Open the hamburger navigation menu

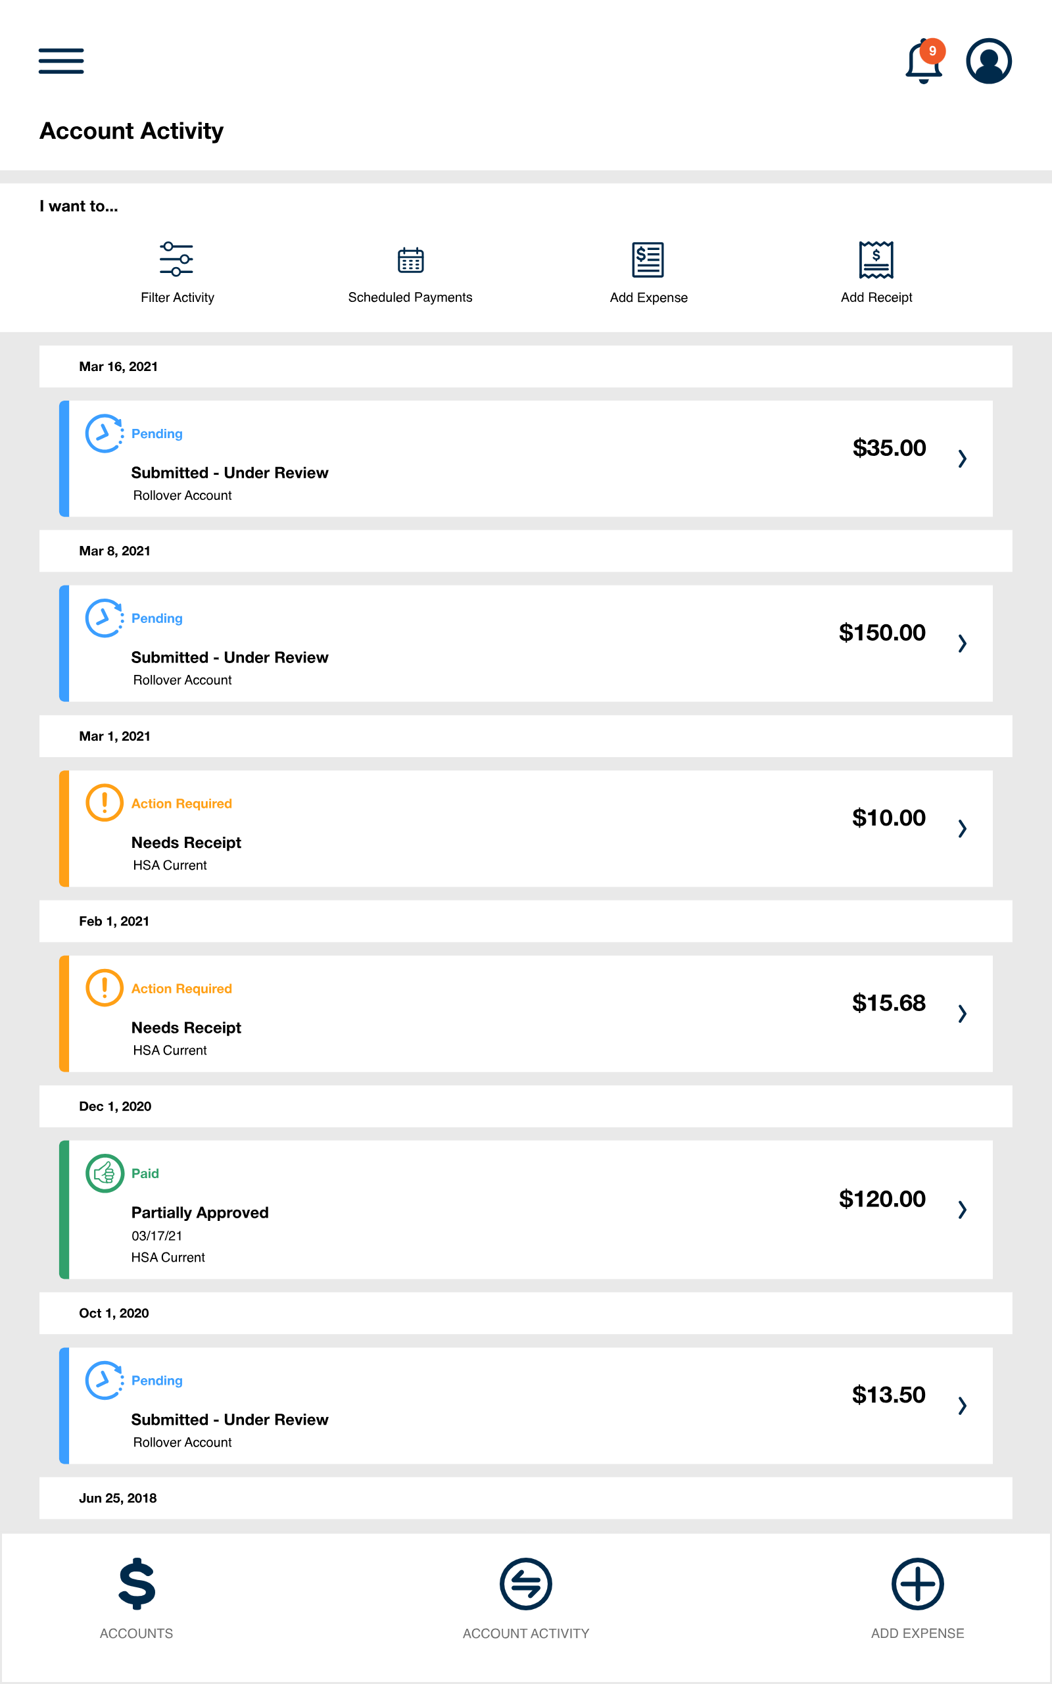[61, 61]
